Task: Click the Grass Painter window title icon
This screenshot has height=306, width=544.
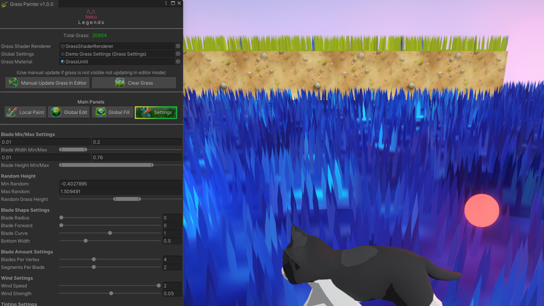Action: tap(5, 4)
